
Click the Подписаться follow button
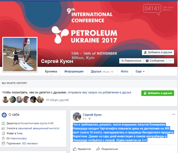131,61
